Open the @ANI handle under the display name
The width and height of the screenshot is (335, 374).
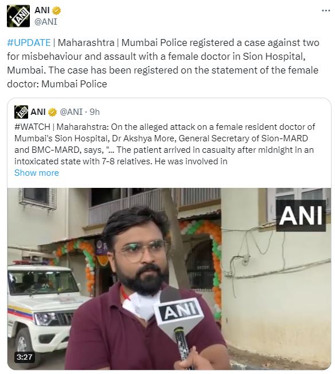pyautogui.click(x=46, y=22)
